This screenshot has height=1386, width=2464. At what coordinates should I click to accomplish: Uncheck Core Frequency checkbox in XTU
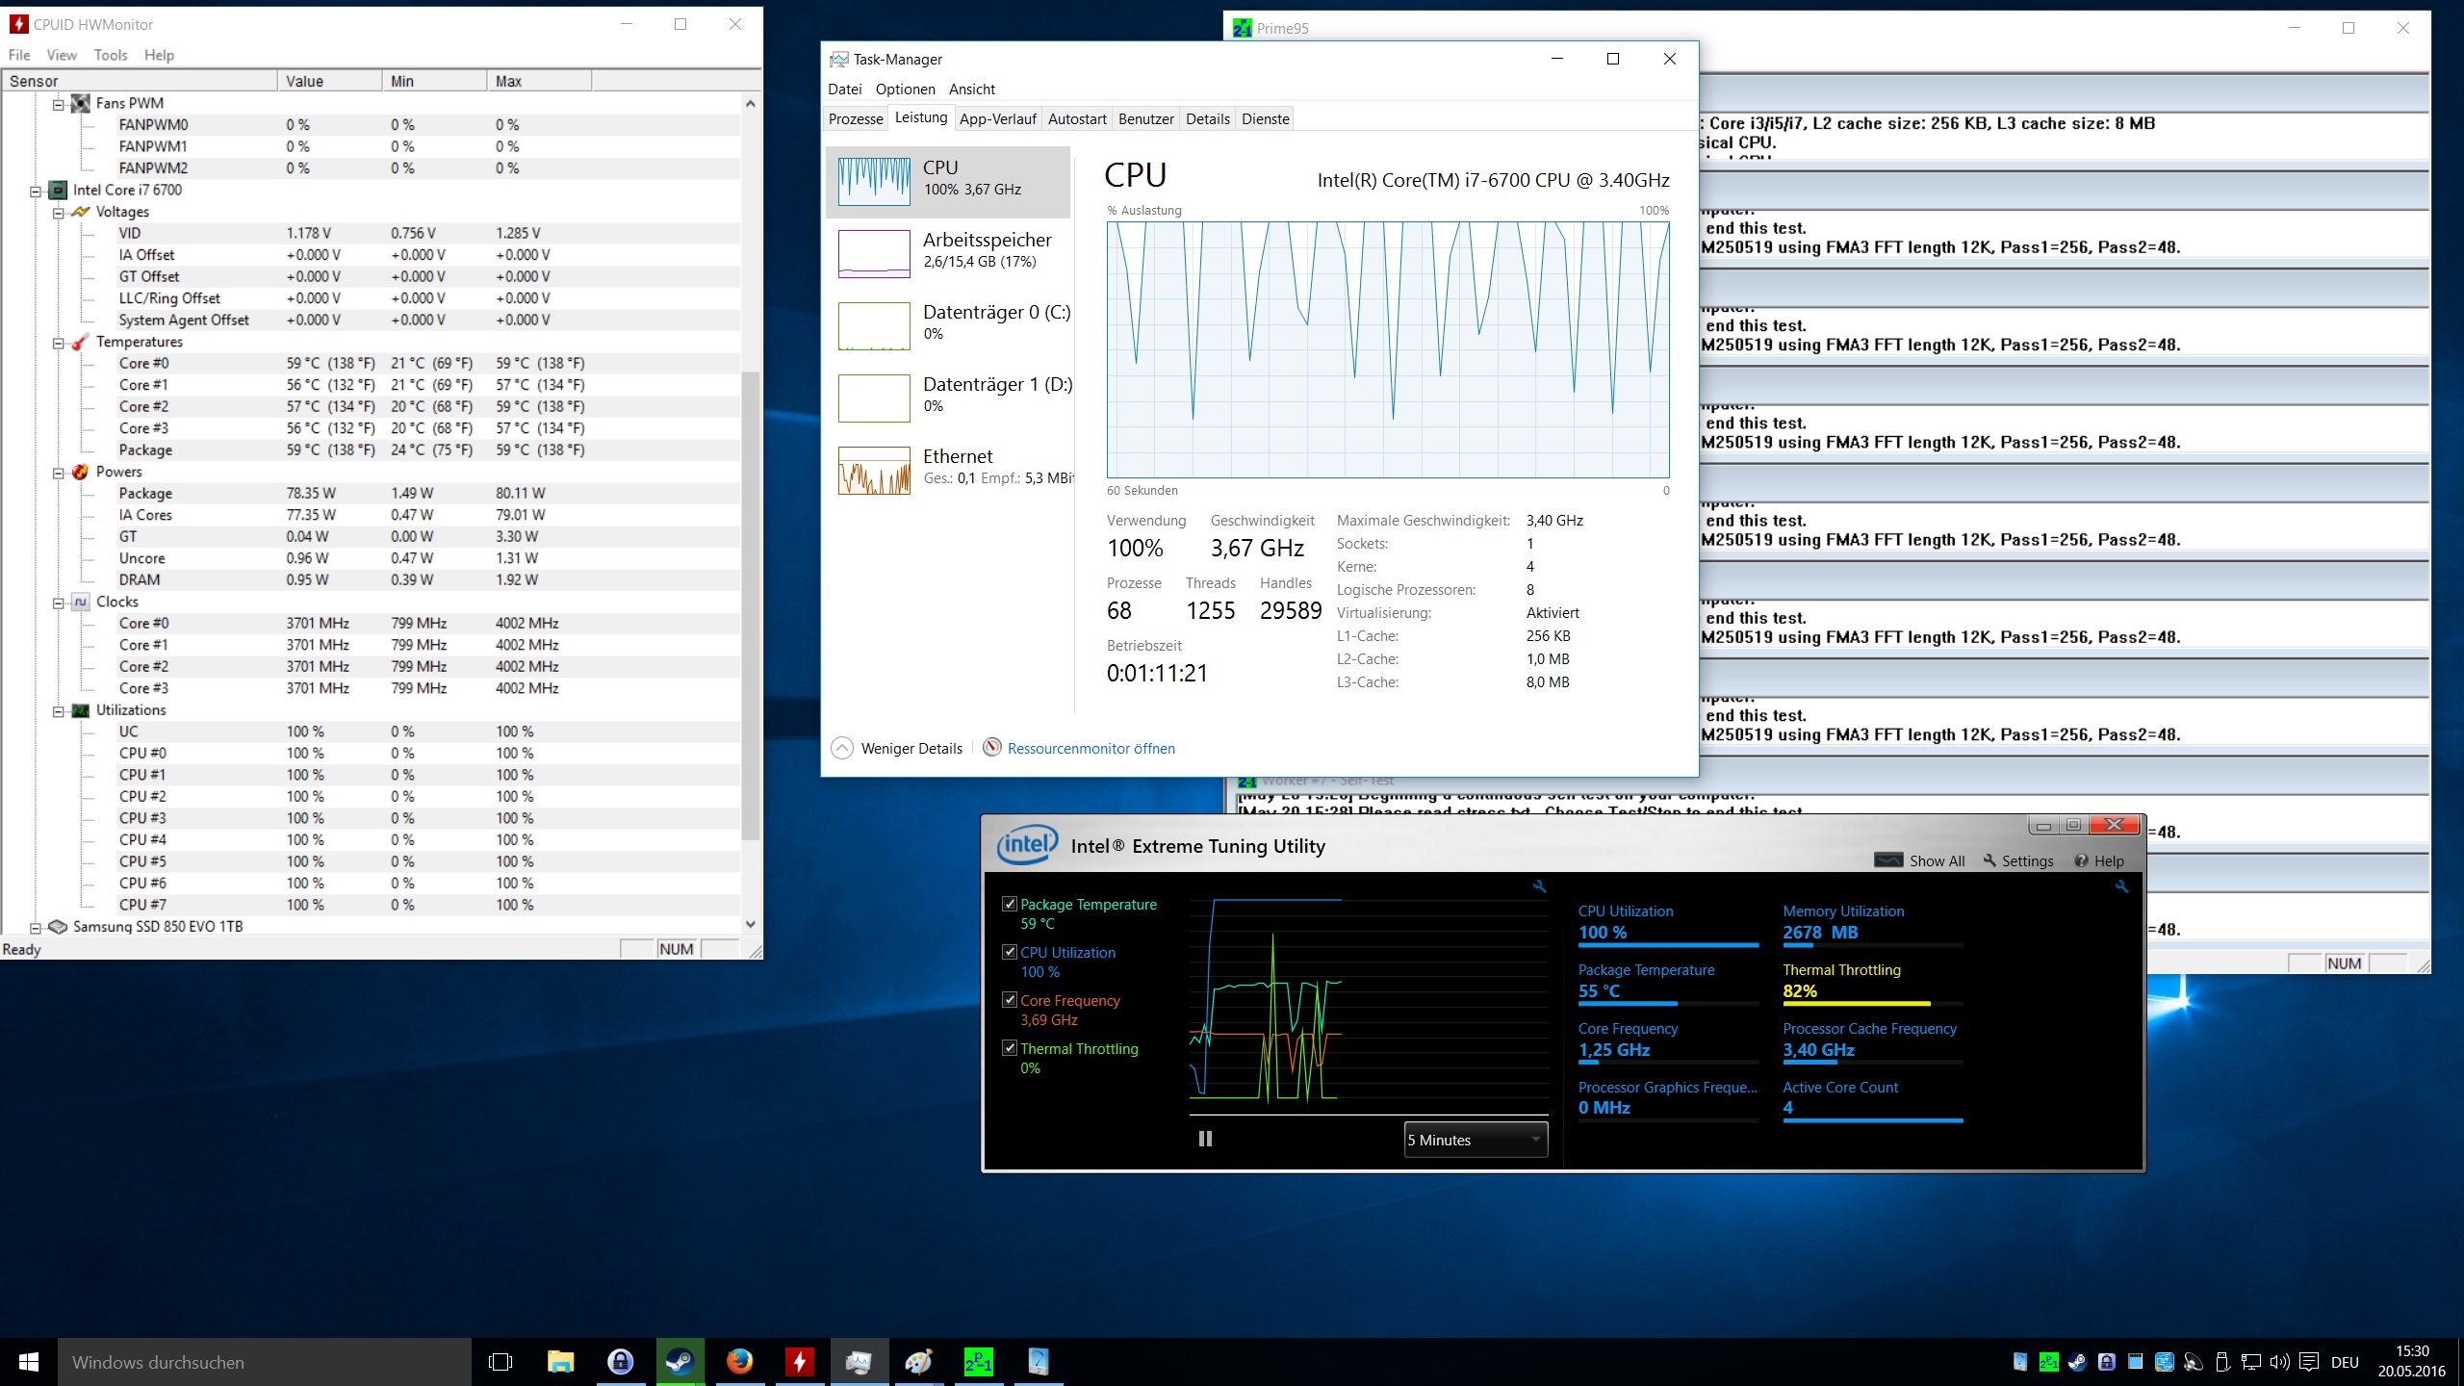coord(1010,1000)
